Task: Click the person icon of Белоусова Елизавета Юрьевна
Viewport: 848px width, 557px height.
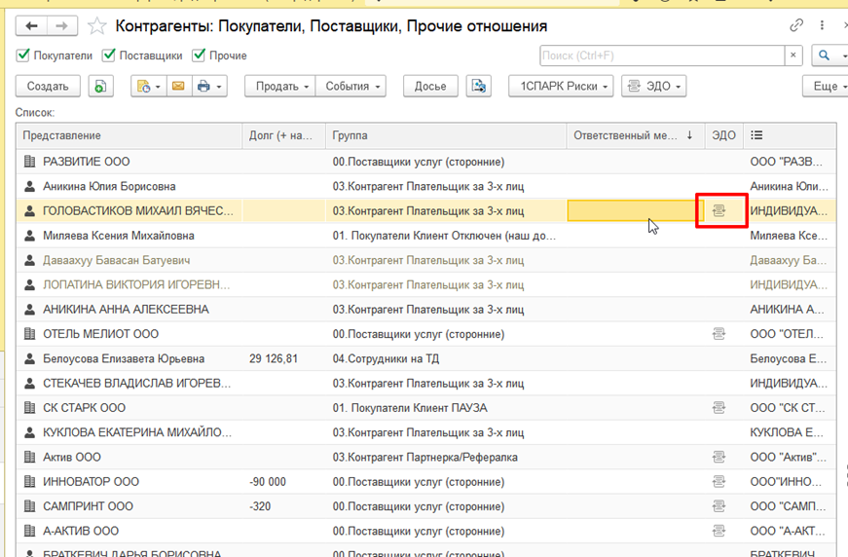Action: (30, 358)
